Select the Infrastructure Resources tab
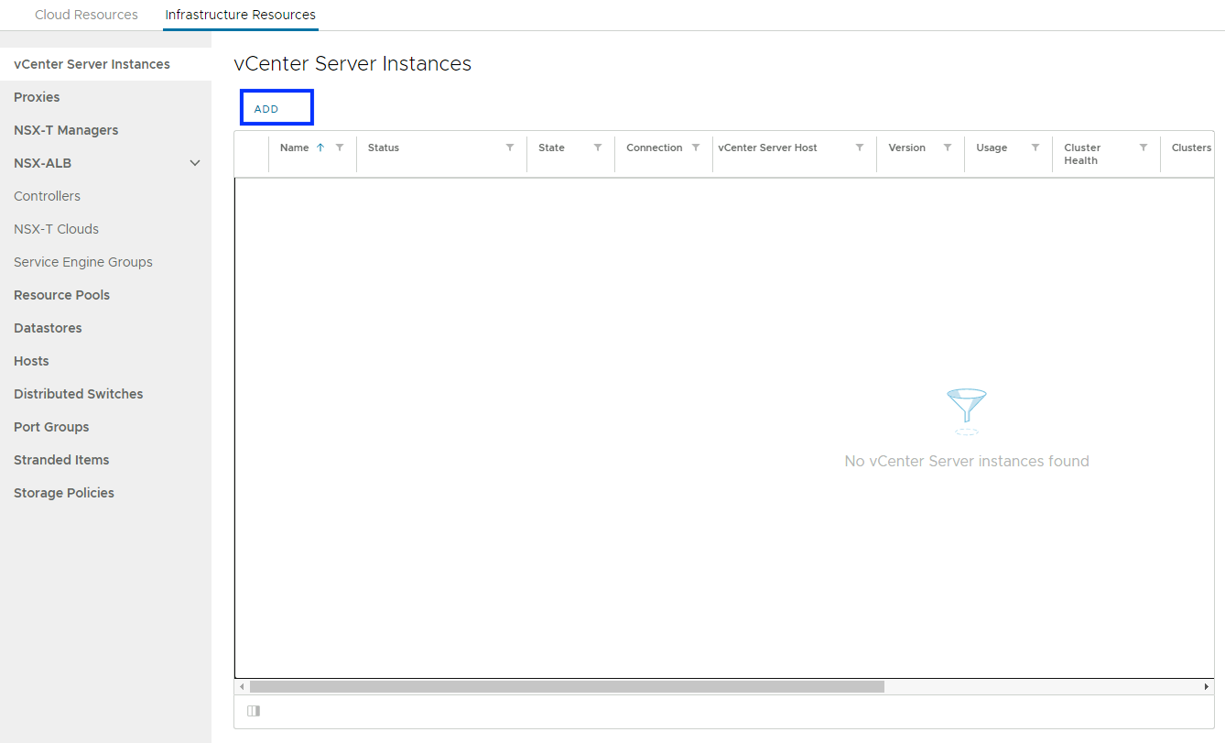 [x=240, y=15]
